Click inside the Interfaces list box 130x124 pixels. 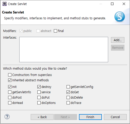pyautogui.click(x=64, y=50)
